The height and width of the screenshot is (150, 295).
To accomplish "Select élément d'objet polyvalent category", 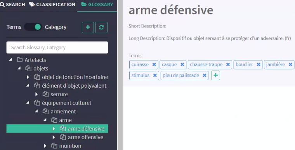I will pos(74,86).
